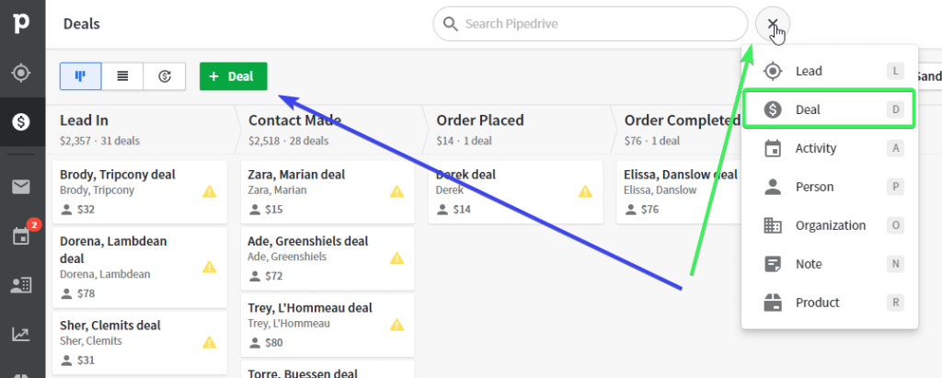Switch to forecast view toggle
Screen dimensions: 942x378
pyautogui.click(x=165, y=76)
